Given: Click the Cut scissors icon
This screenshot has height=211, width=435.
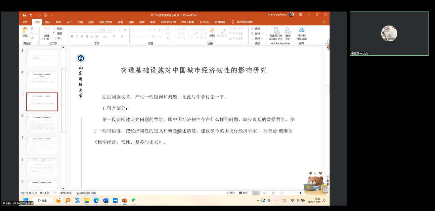Looking at the screenshot, I should [32, 29].
